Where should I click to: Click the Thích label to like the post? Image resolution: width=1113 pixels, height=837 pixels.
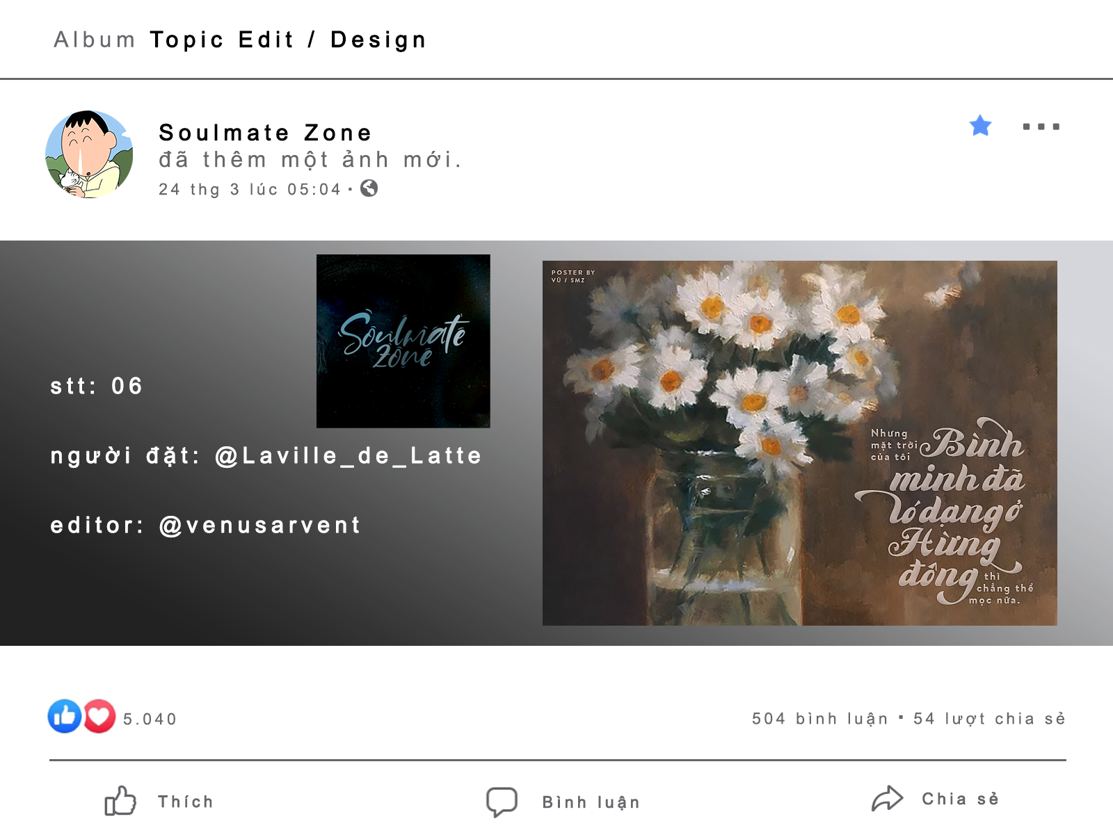[186, 802]
